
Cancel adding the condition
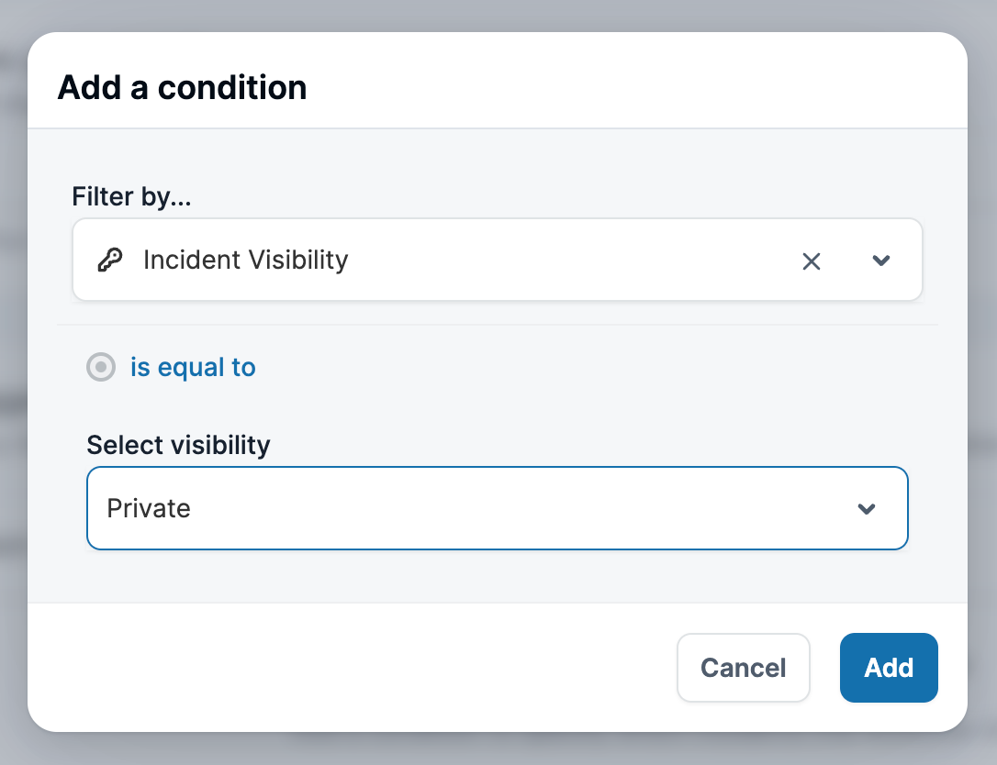(x=744, y=668)
